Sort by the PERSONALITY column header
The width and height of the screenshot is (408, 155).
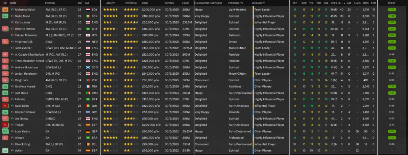coord(236,3)
